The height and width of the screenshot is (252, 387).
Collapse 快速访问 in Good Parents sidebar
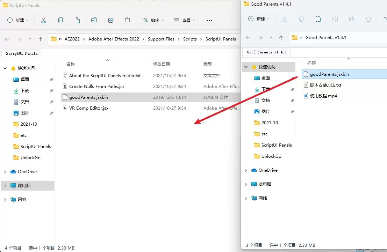pyautogui.click(x=246, y=67)
